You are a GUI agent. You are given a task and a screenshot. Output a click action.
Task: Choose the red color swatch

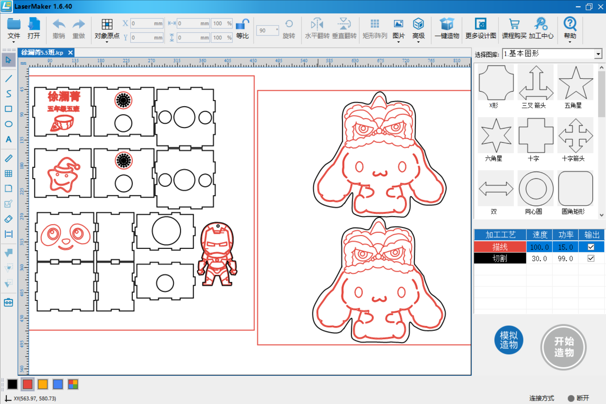pyautogui.click(x=27, y=384)
